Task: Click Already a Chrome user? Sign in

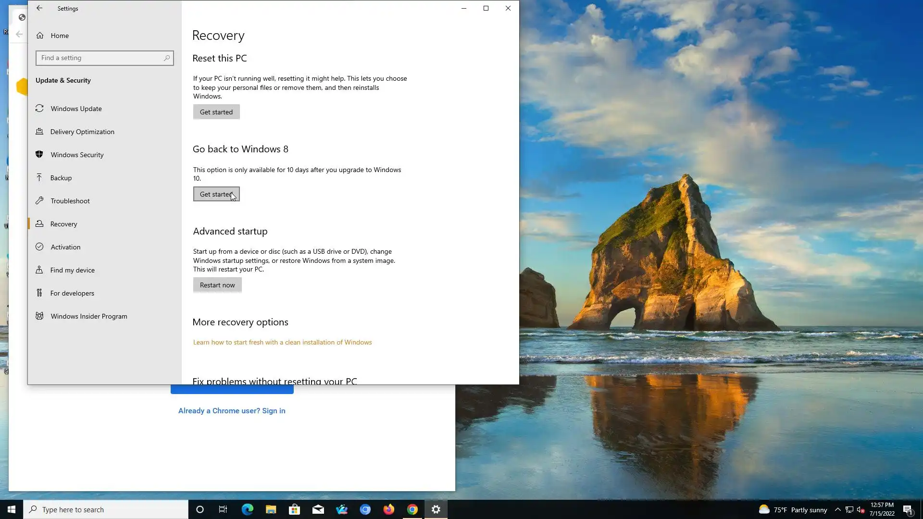Action: pyautogui.click(x=232, y=411)
